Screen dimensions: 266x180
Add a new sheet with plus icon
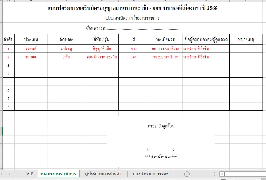point(187,174)
